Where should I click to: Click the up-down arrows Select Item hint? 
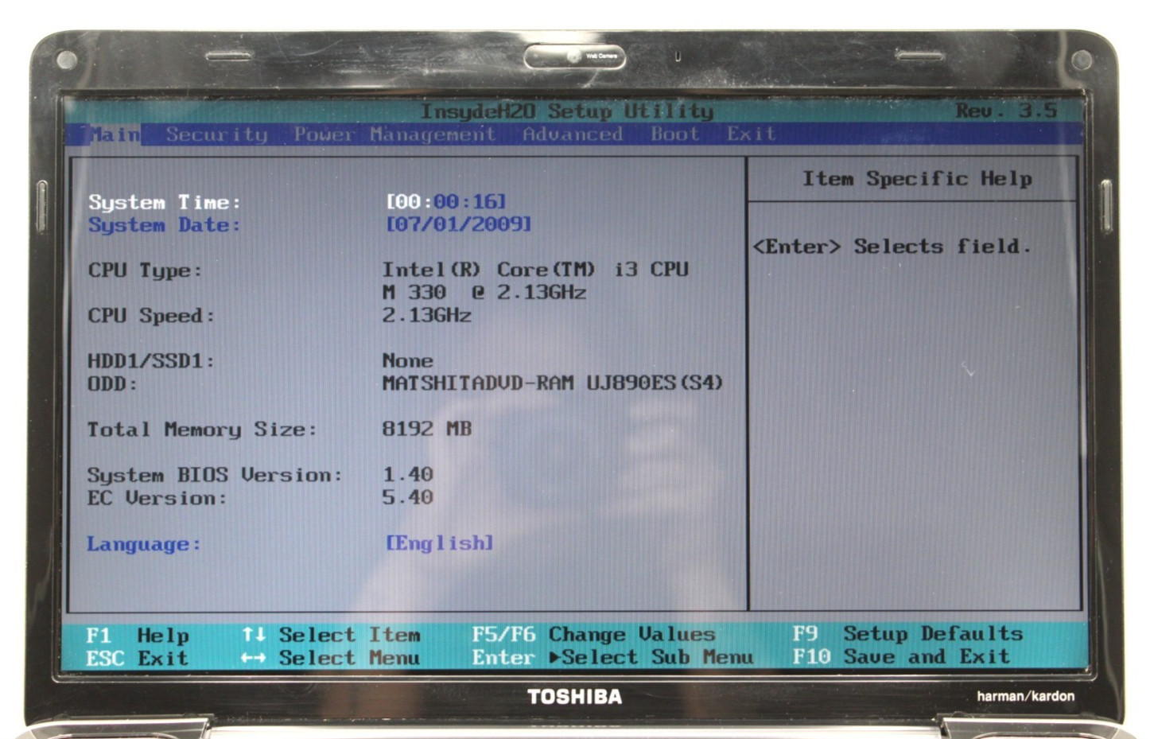coord(331,634)
